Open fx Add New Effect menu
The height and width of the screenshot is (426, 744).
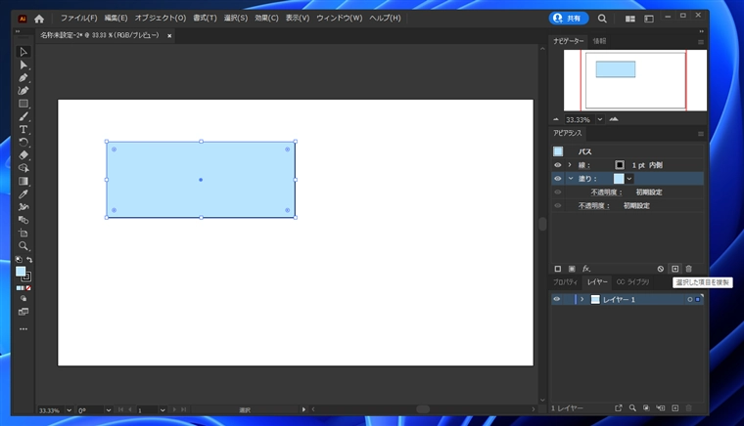586,269
